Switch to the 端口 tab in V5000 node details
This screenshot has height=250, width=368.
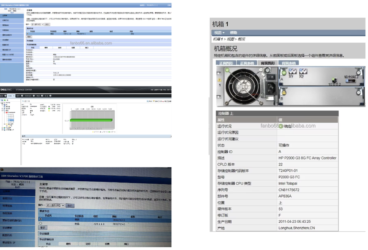87,48
